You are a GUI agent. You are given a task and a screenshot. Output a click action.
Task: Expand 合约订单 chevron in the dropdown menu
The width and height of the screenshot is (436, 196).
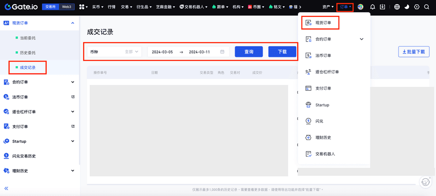[361, 39]
